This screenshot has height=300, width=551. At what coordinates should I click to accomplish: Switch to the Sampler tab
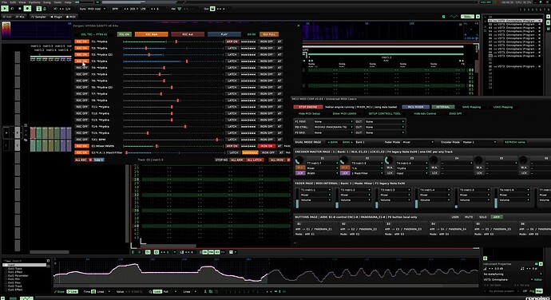click(38, 17)
